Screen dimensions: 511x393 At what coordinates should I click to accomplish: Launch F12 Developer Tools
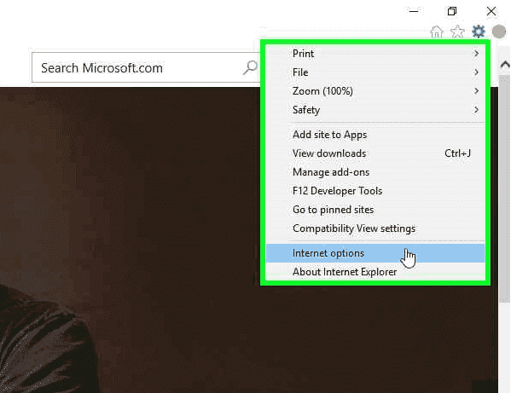coord(375,191)
